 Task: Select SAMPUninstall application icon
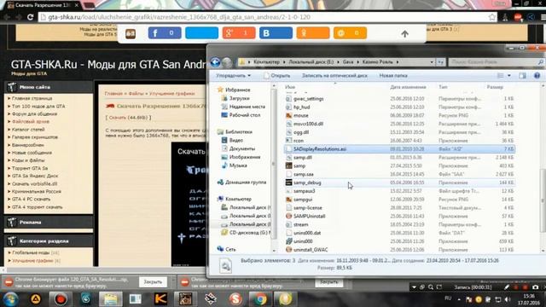(288, 216)
